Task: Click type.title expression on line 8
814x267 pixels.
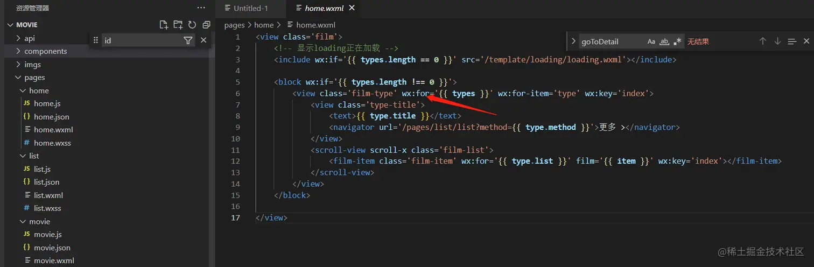Action: point(393,116)
